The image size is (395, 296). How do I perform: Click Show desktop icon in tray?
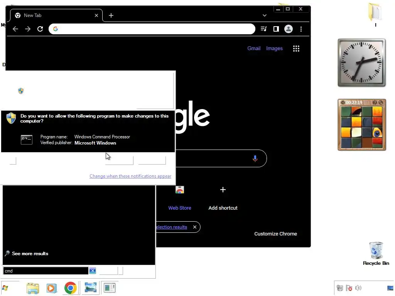390,288
